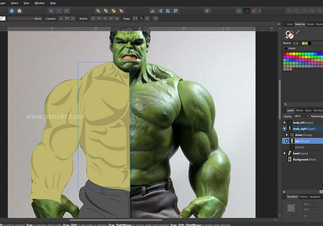Expand the body_left layer
This screenshot has width=323, height=226.
coord(285,123)
